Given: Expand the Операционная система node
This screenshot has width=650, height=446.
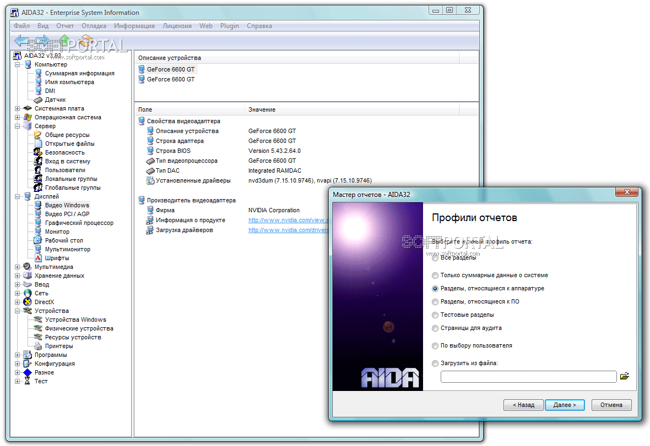Looking at the screenshot, I should click(18, 117).
